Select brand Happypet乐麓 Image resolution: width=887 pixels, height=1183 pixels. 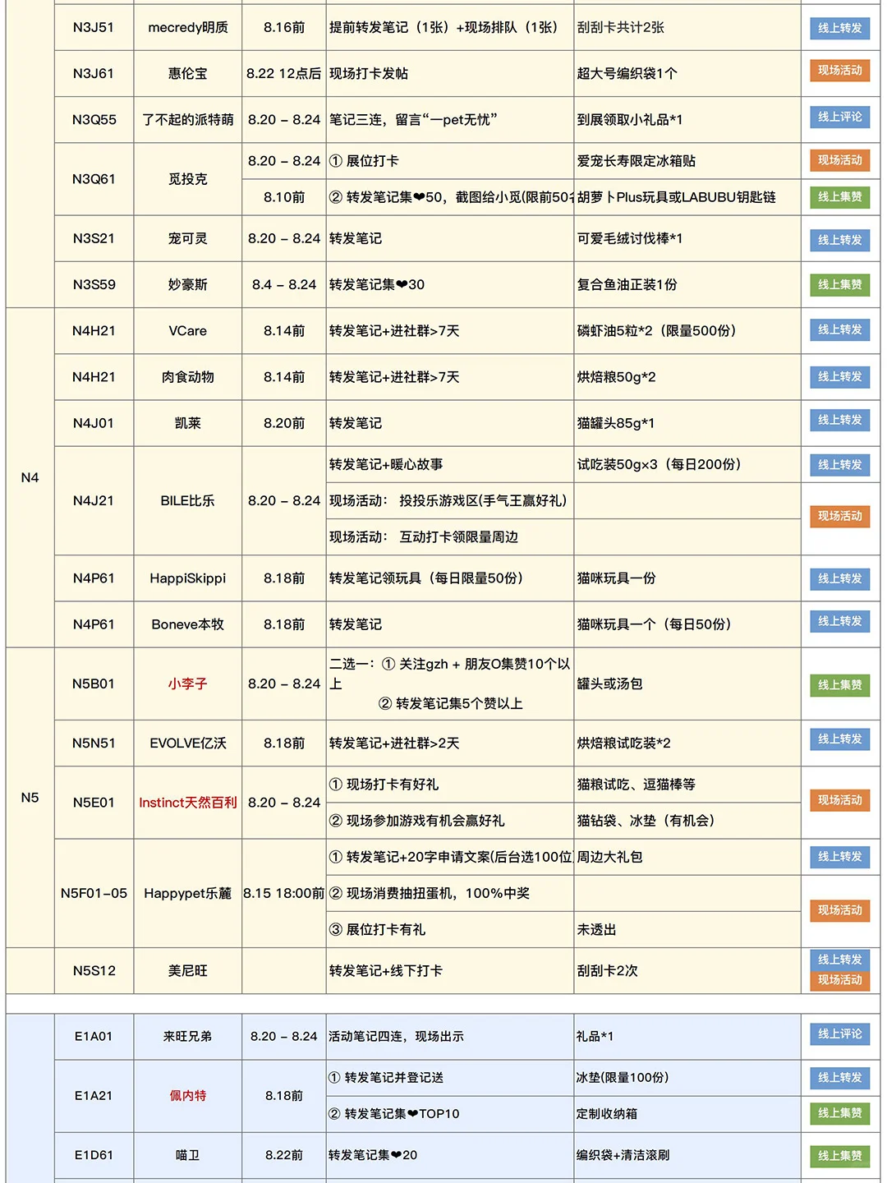click(x=188, y=894)
